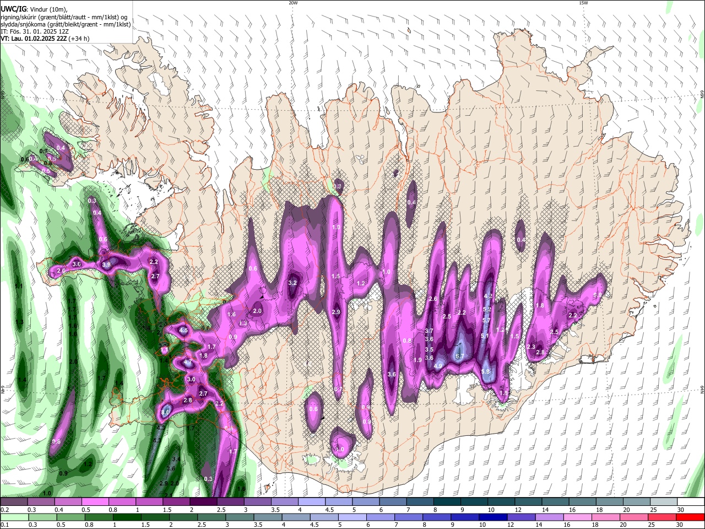
Task: Click the UWC/IG title text
Action: (13, 9)
